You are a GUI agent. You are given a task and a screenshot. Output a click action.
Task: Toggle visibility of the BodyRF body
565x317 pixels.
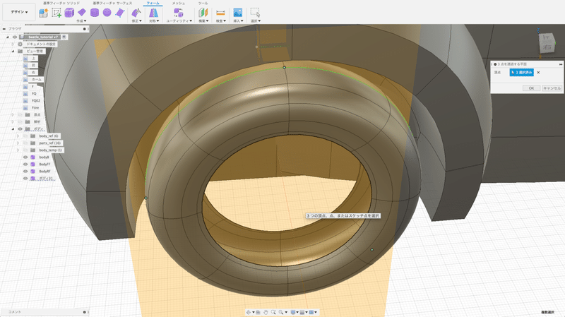click(25, 172)
